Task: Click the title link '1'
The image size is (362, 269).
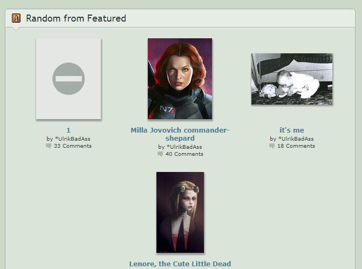Action: (69, 130)
